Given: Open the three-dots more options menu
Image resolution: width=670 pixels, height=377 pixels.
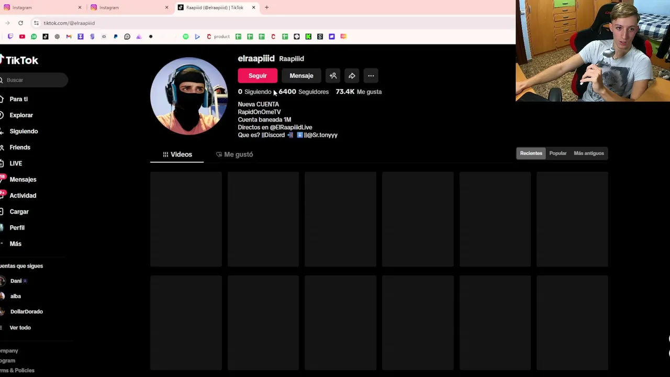Looking at the screenshot, I should 371,76.
